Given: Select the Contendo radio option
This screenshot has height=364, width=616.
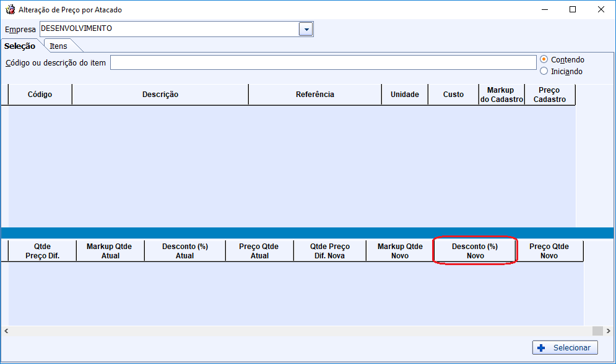Looking at the screenshot, I should [x=544, y=59].
